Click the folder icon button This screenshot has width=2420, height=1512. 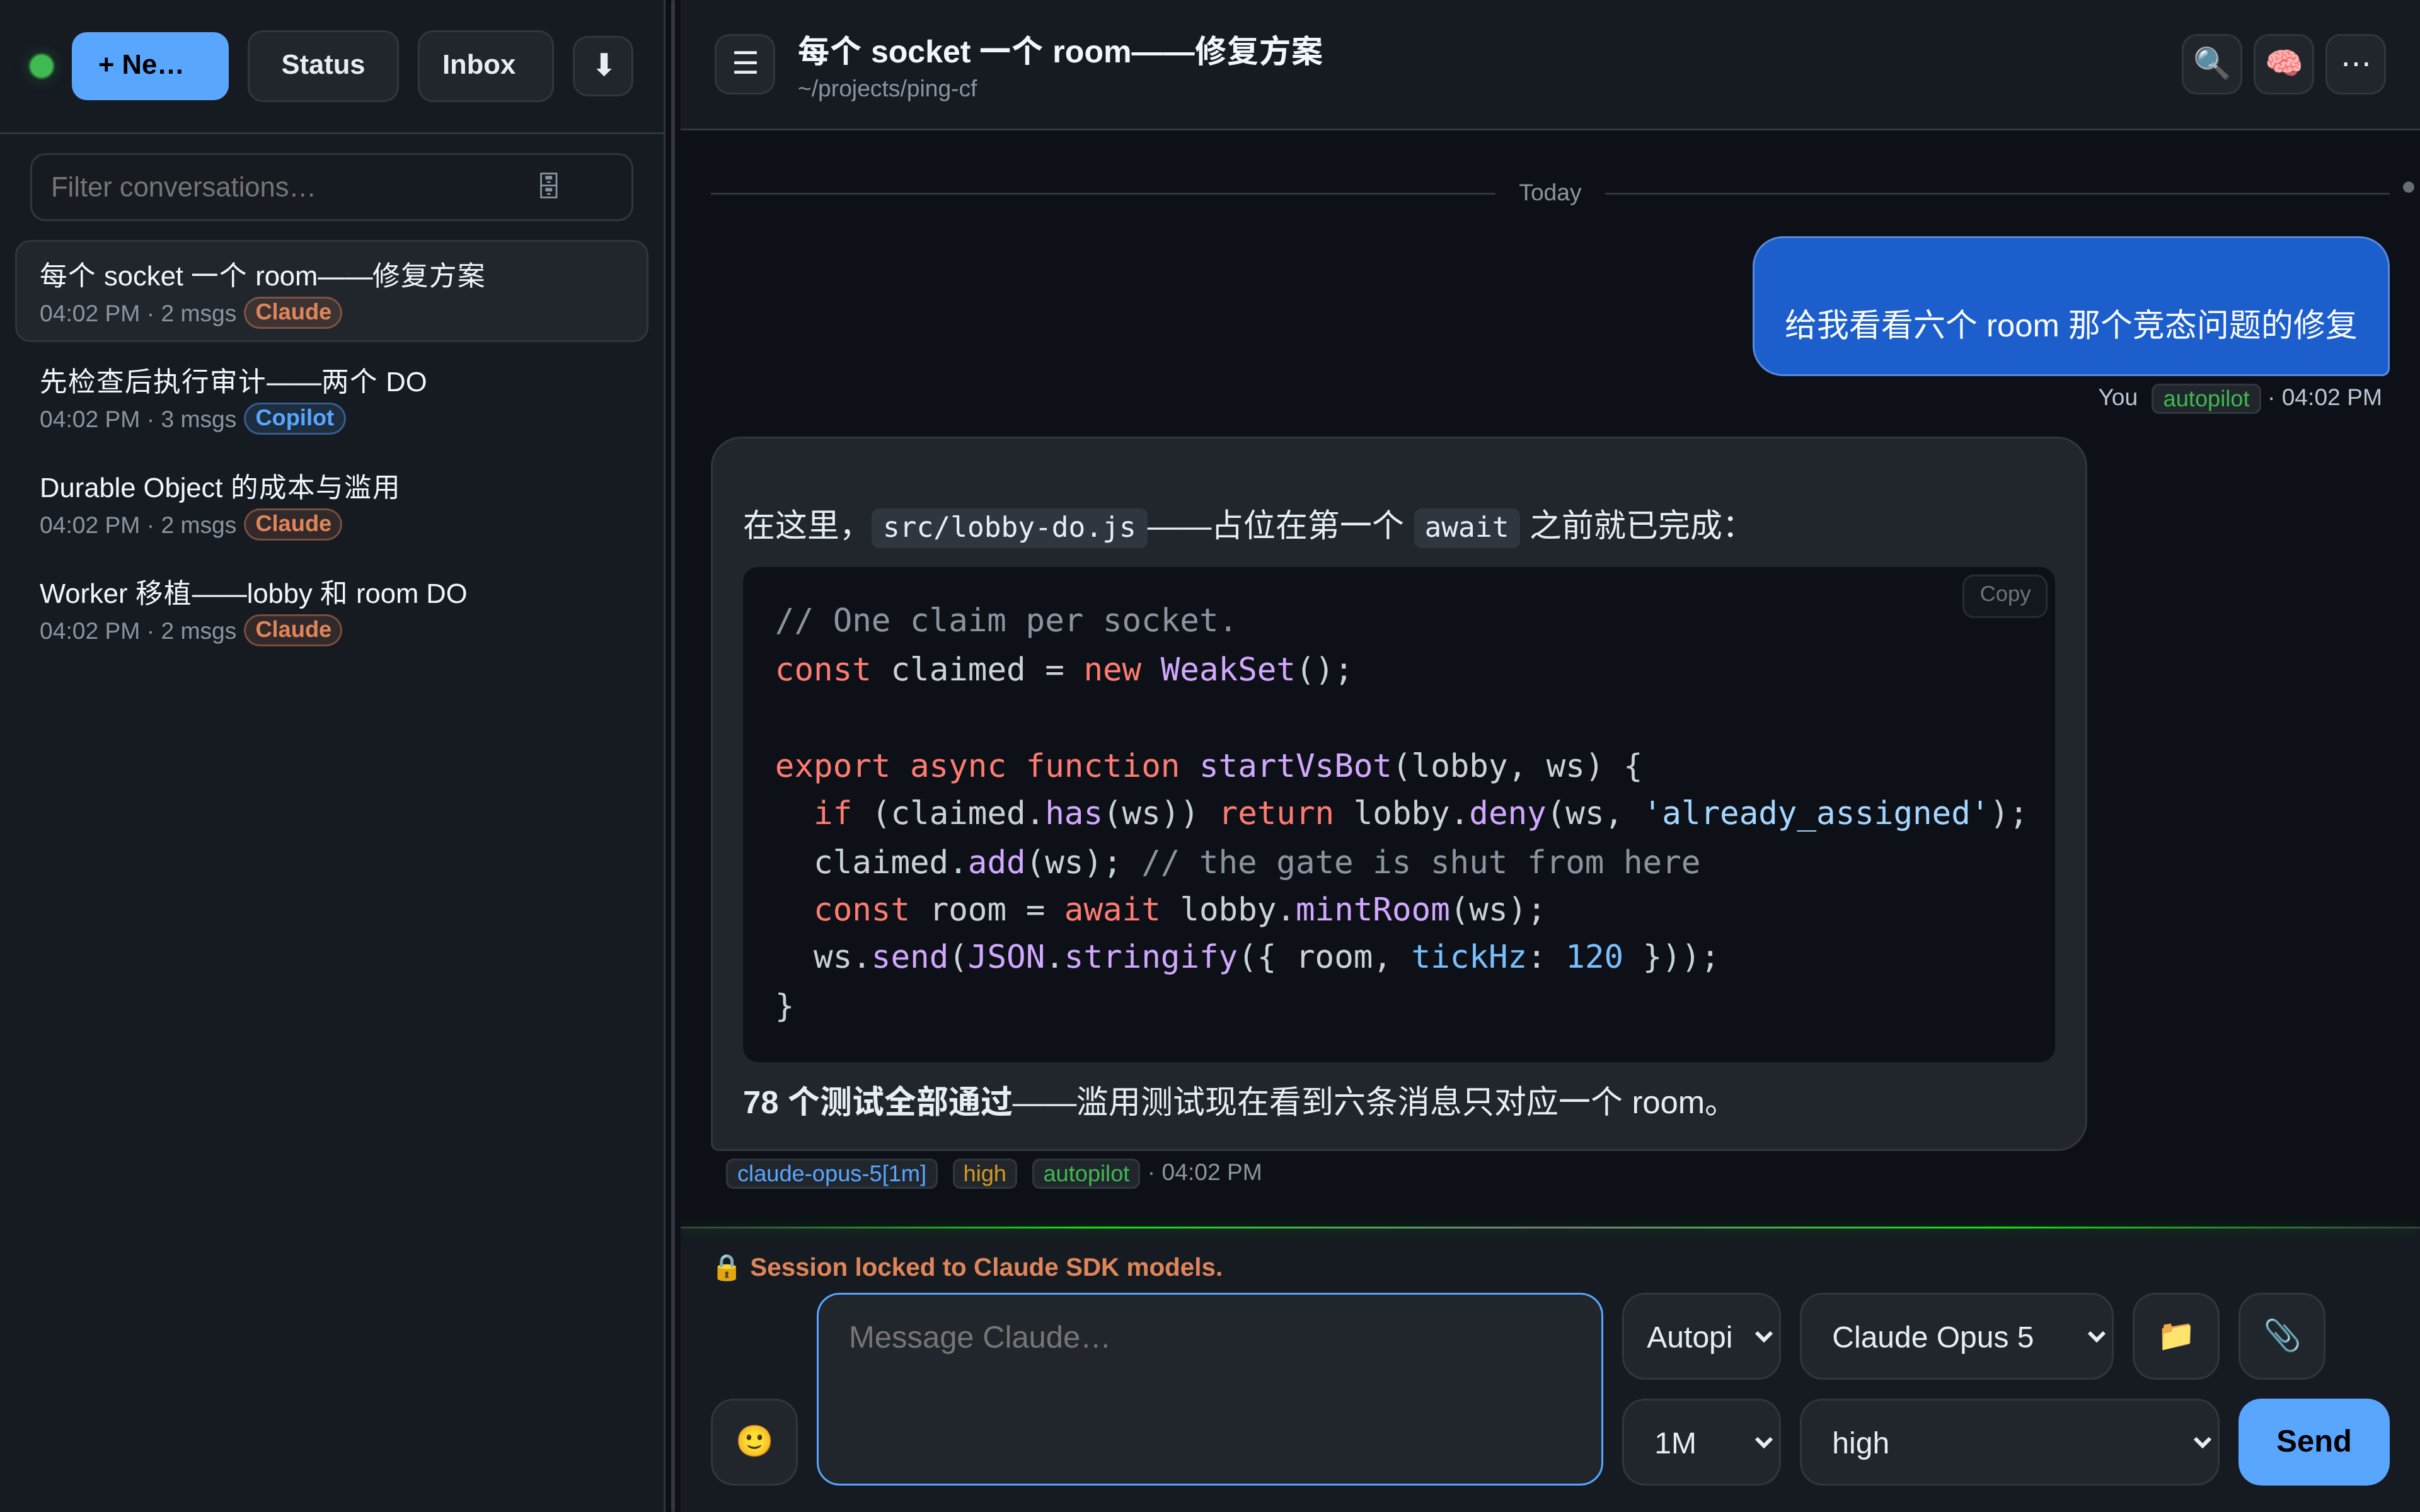coord(2175,1336)
